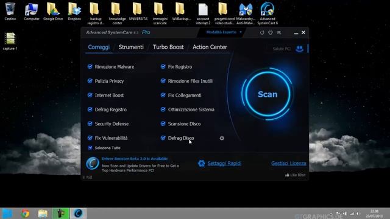
Task: Open Driver Booster Beta 2.0 announcement link
Action: pyautogui.click(x=135, y=158)
